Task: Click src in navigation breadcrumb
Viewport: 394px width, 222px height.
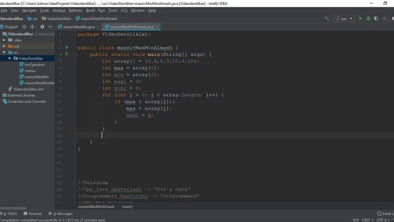Action: point(33,18)
